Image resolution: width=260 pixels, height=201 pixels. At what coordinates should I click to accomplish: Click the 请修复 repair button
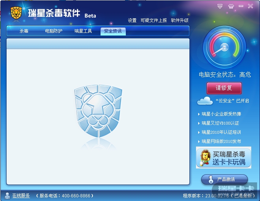pyautogui.click(x=224, y=88)
